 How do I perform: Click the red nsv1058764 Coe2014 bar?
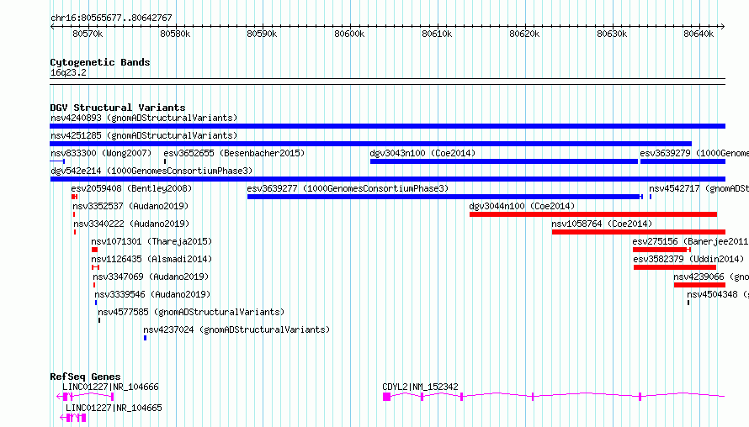[639, 232]
